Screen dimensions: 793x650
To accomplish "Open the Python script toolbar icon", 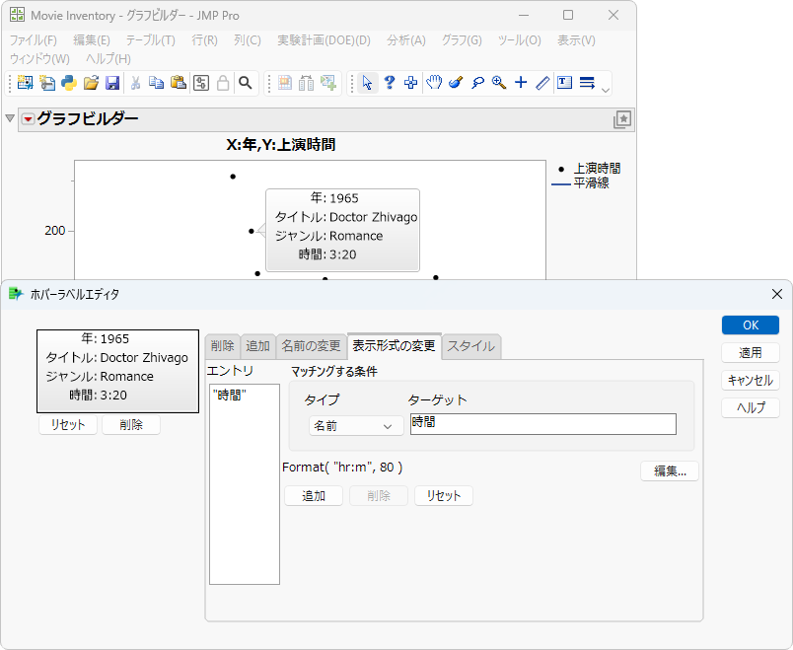I will pos(69,83).
